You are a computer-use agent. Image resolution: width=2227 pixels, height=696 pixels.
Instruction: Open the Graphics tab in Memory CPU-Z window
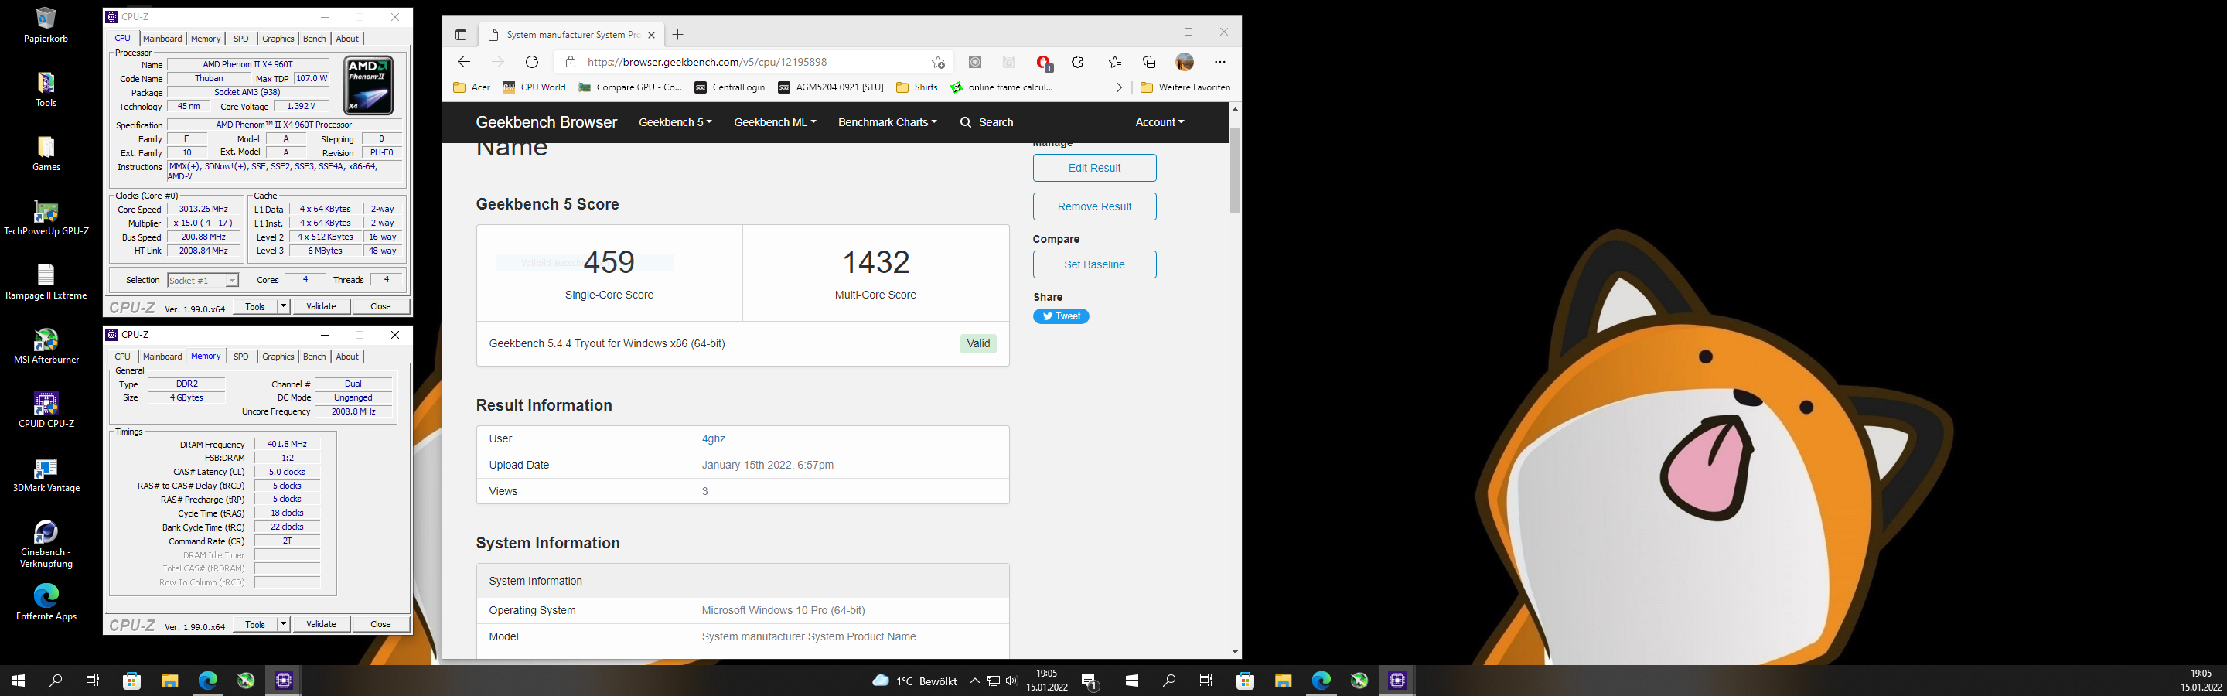278,357
